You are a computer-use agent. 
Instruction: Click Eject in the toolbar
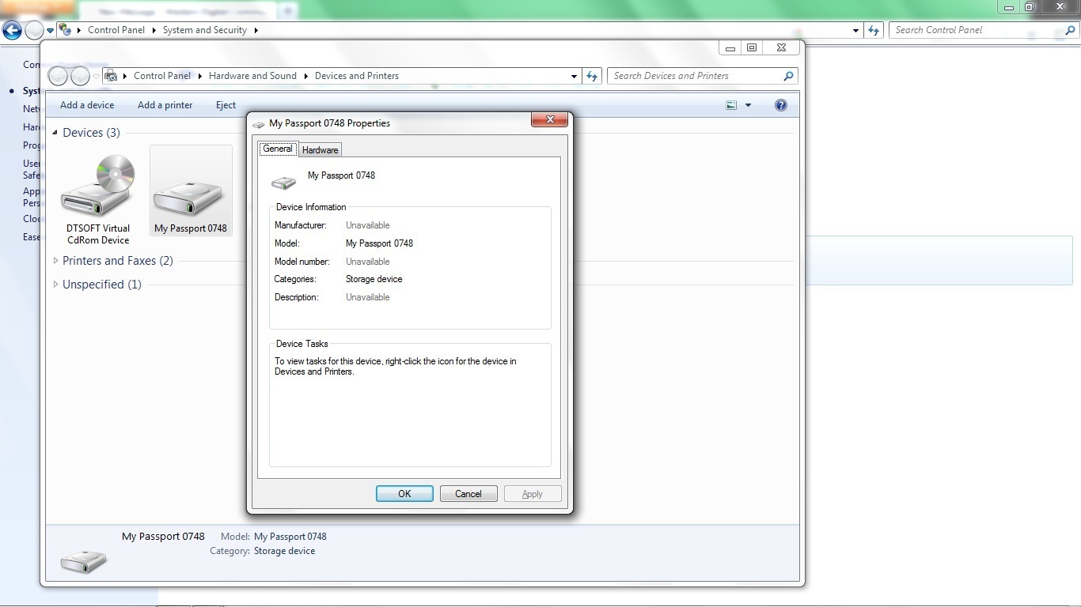226,105
